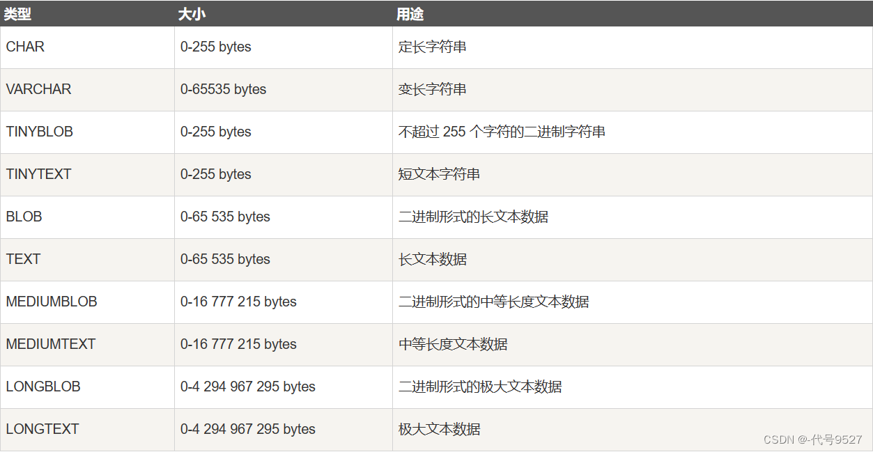Click 0-16 777 215 bytes in MEDIUMBLOB row
This screenshot has height=452, width=873.
[238, 302]
